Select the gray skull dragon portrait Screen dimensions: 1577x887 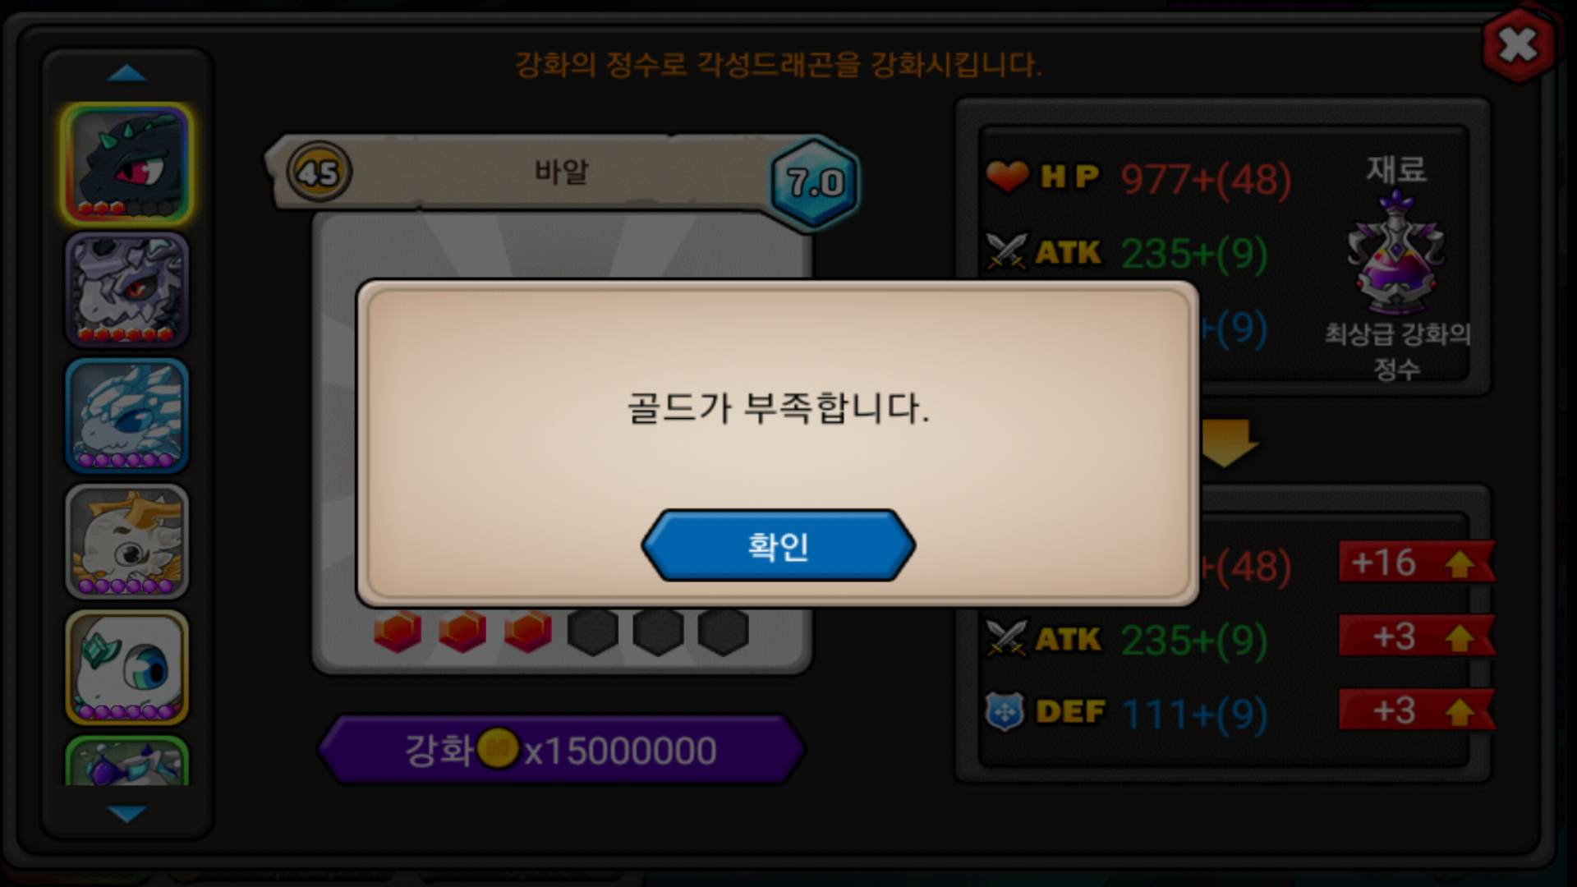click(x=127, y=290)
